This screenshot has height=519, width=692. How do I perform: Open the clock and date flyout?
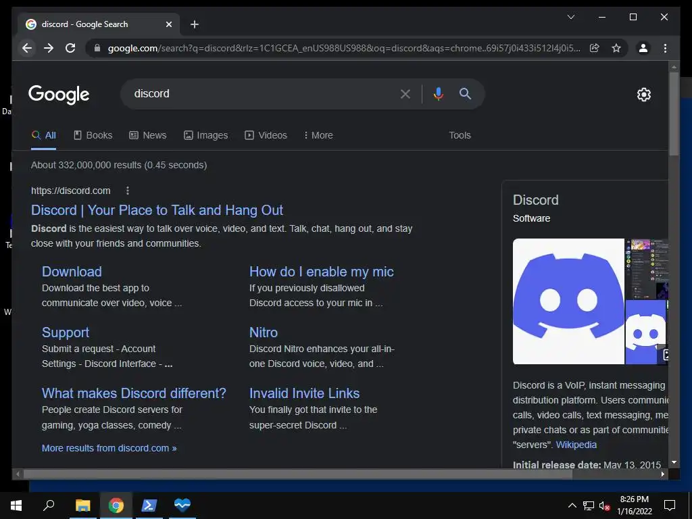(x=634, y=505)
